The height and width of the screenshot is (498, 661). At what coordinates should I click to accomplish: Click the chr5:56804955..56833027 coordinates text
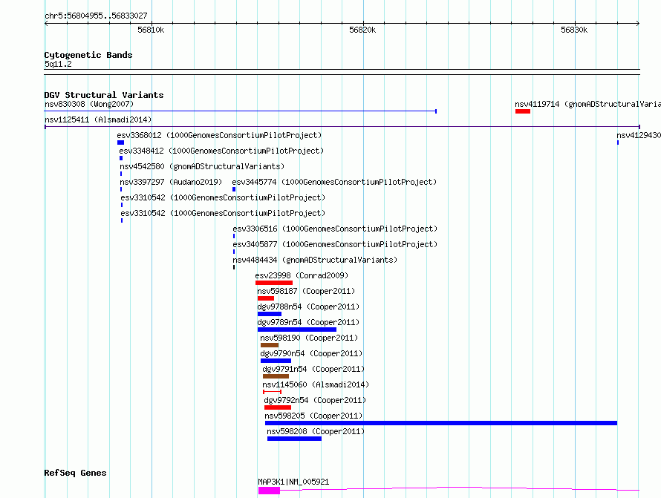96,16
